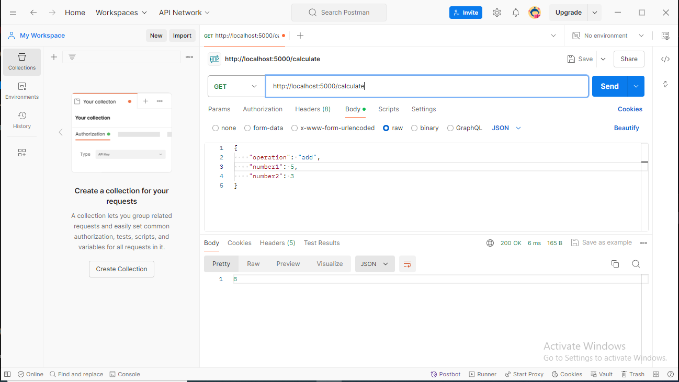The height and width of the screenshot is (382, 679).
Task: Click the request URL input field
Action: click(427, 86)
